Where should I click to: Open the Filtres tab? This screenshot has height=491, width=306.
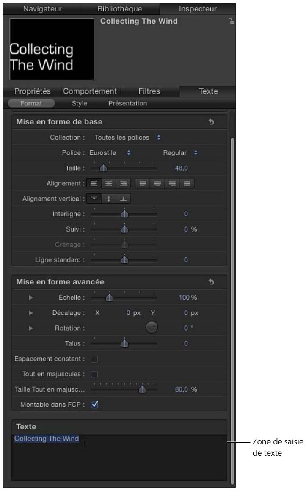click(149, 91)
